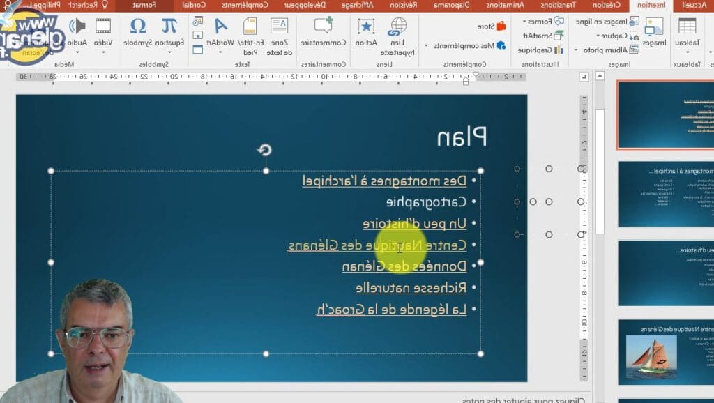Click the slide panel scroll-up arrow
Screen dimensions: 714x403
coord(600,76)
